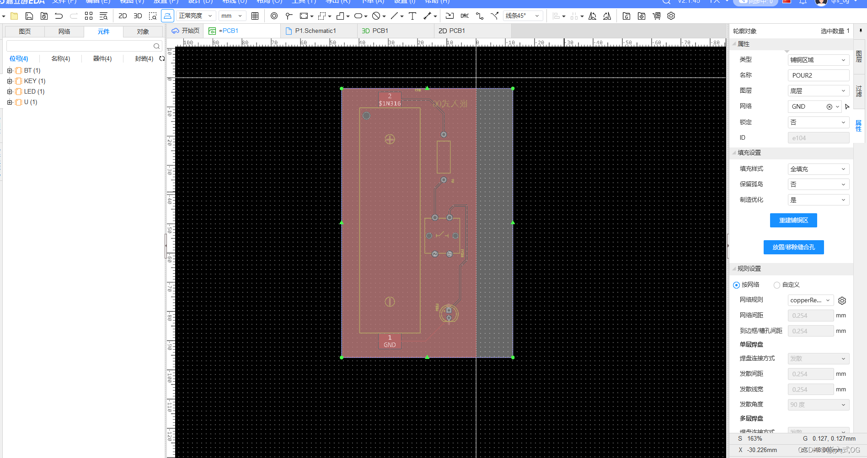
Task: Switch to 2D view button
Action: click(123, 16)
